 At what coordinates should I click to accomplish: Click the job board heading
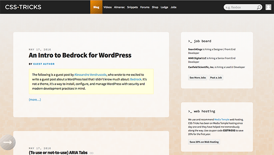point(200,41)
